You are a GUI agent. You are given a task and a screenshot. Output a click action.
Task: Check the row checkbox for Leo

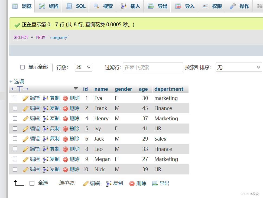15,149
